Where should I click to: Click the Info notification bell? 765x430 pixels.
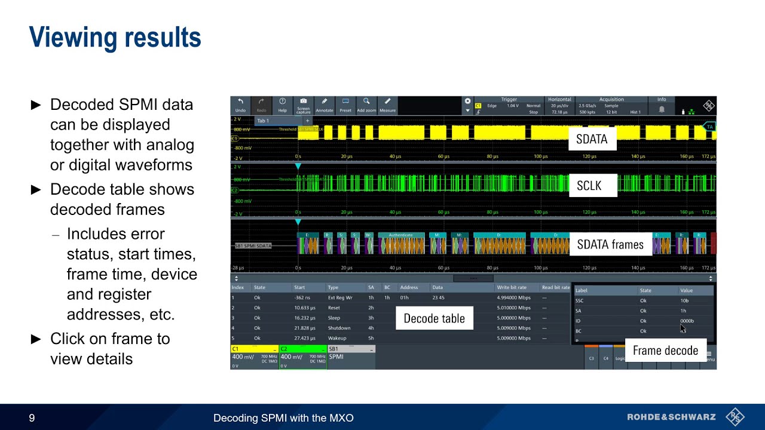point(662,110)
